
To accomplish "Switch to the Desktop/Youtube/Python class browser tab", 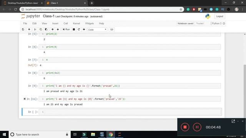I will (23, 3).
